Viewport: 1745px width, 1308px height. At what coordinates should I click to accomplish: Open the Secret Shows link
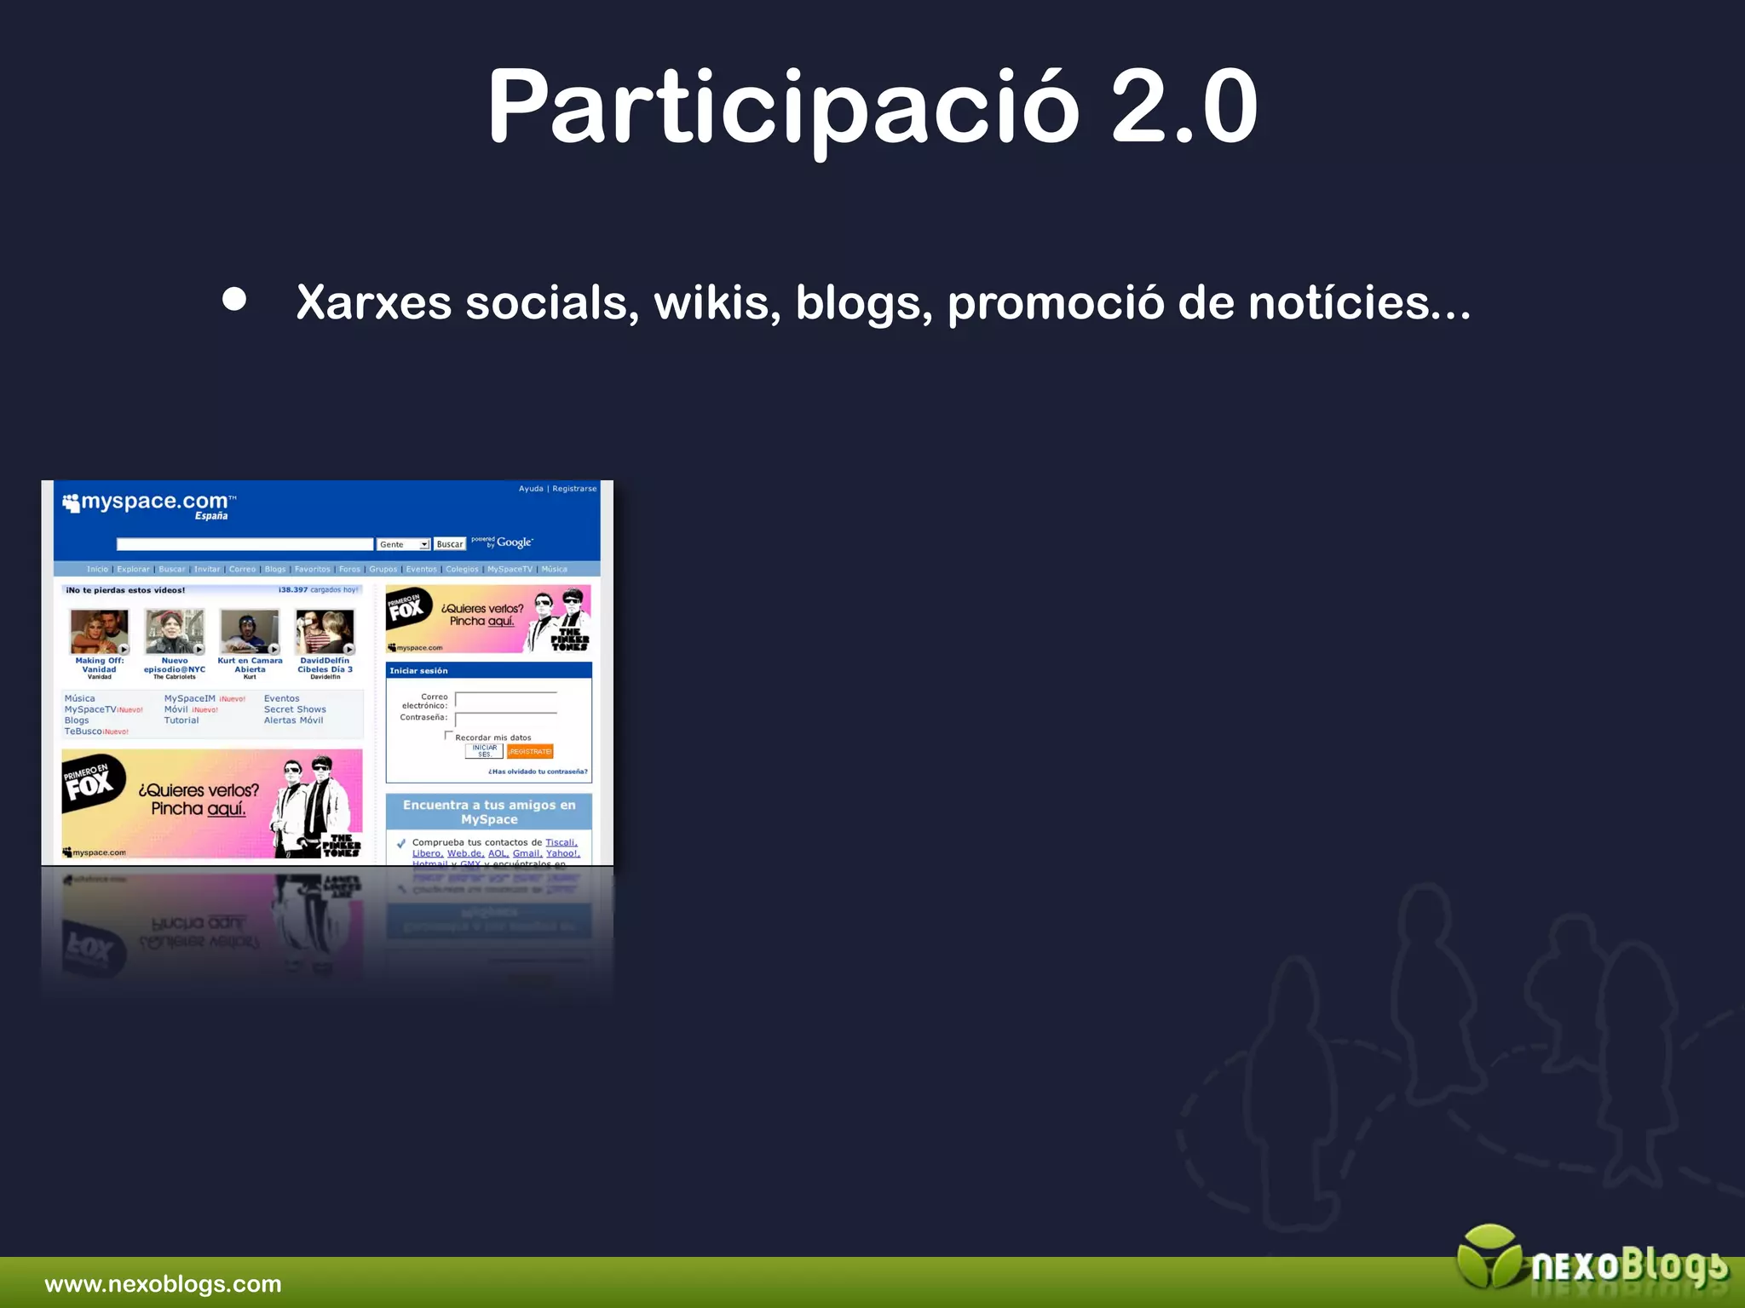point(295,709)
